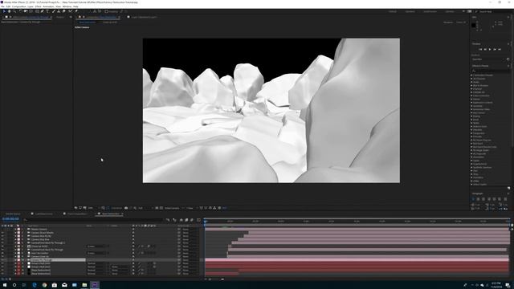Click the snapshot camera icon below viewer
Image resolution: width=514 pixels, height=289 pixels.
pyautogui.click(x=126, y=208)
